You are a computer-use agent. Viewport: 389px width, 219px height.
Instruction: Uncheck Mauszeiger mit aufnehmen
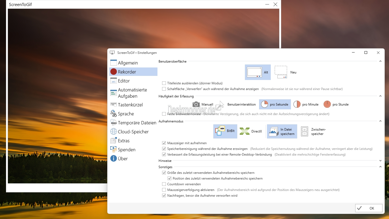click(x=164, y=143)
